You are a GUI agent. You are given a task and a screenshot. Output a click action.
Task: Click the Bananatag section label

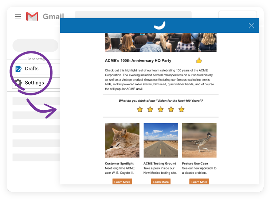(x=36, y=59)
